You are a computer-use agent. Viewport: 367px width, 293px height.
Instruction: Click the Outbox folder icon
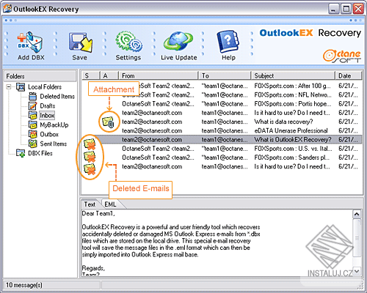point(32,134)
